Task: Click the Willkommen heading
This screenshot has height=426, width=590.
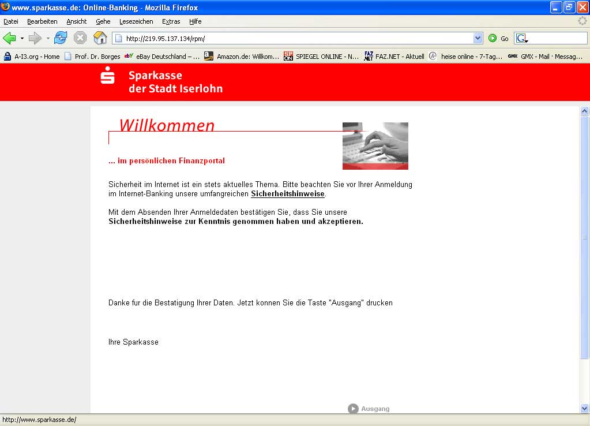Action: tap(167, 125)
